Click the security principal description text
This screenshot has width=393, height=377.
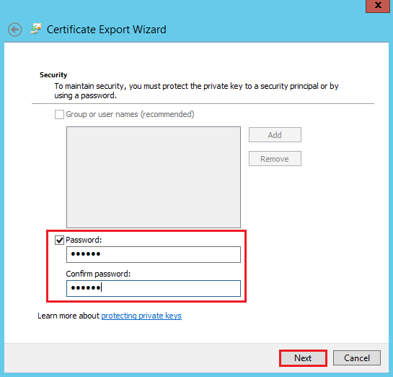[196, 90]
